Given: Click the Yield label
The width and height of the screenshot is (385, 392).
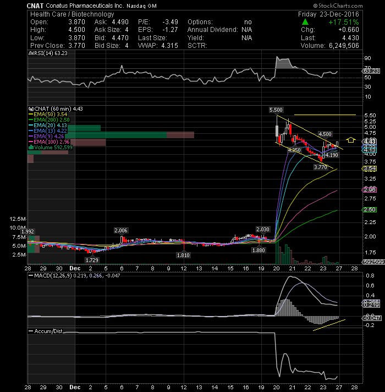Looking at the screenshot, I should (196, 38).
